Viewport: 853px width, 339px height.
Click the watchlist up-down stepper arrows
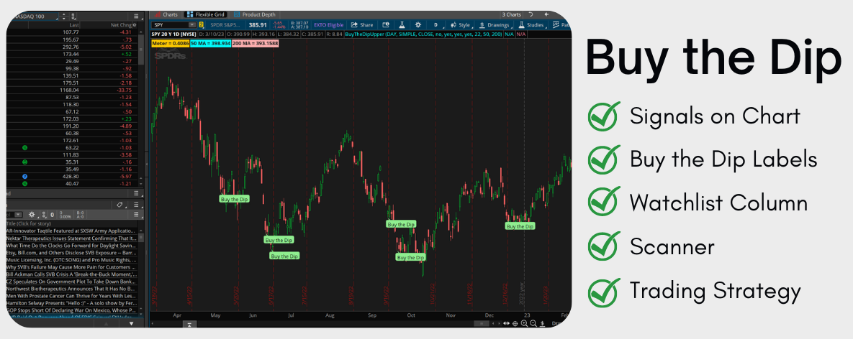pyautogui.click(x=63, y=17)
